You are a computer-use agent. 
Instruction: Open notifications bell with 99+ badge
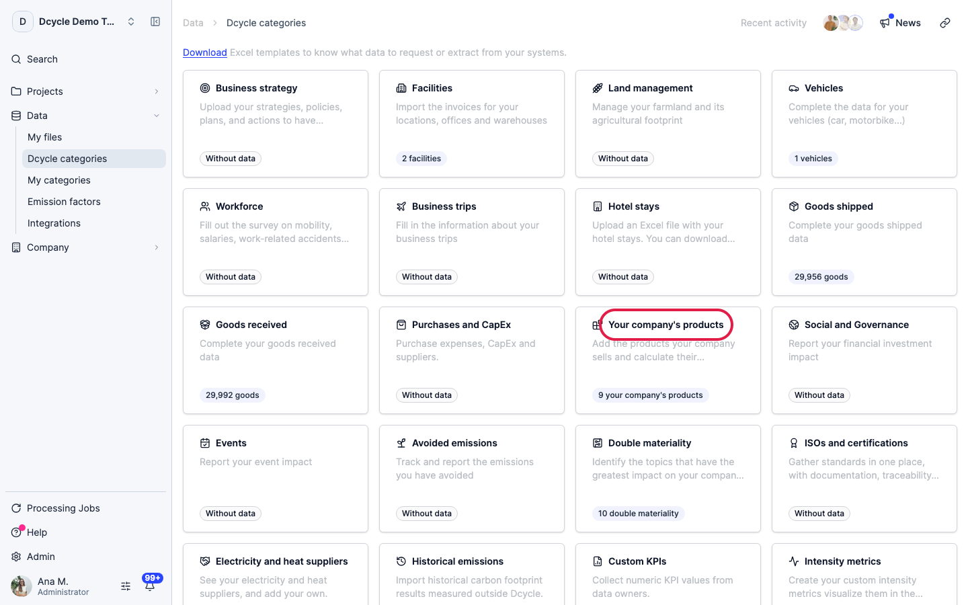click(x=150, y=586)
